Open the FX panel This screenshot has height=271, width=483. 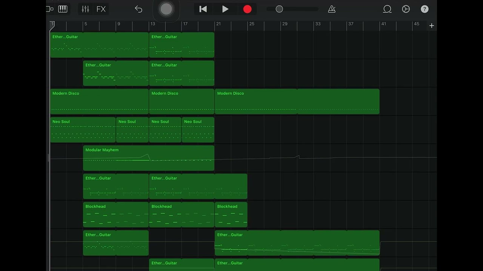101,9
